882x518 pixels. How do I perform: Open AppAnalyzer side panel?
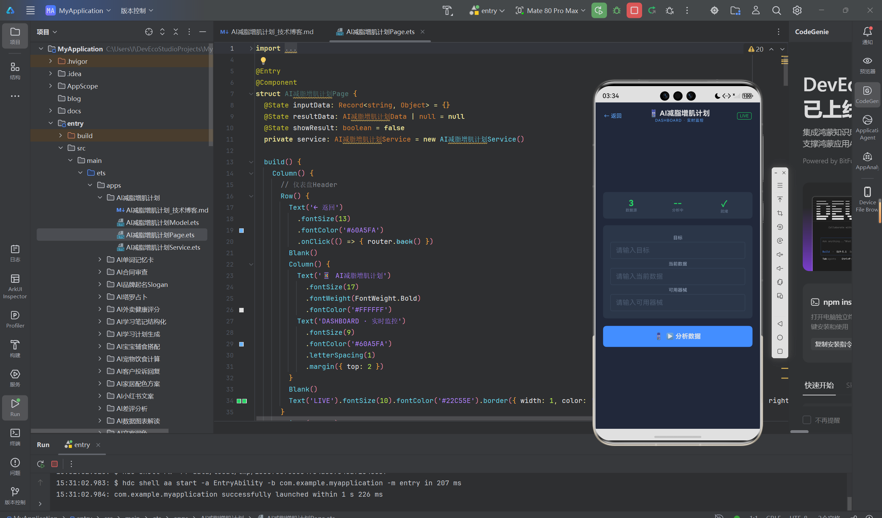click(867, 161)
